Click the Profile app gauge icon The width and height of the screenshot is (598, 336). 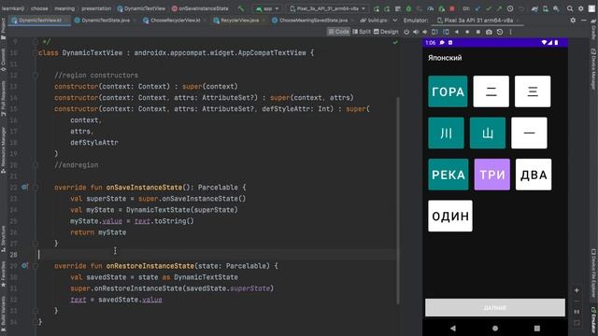[431, 8]
